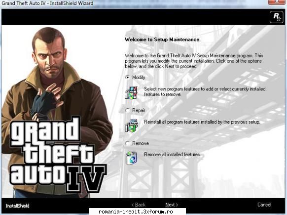Click the Next button
Screen dimensions: 287x215
click(x=172, y=205)
